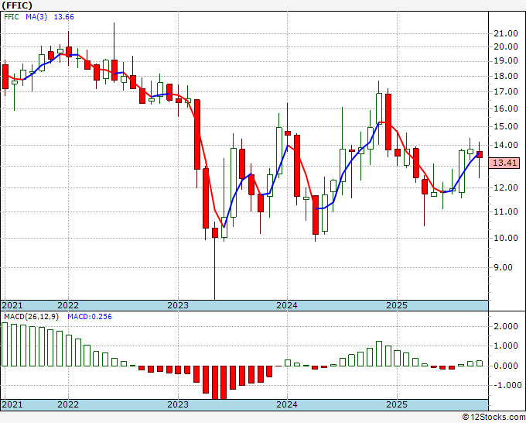This screenshot has height=423, width=526.
Task: Click the 2.000 MACD axis label
Action: coord(506,326)
